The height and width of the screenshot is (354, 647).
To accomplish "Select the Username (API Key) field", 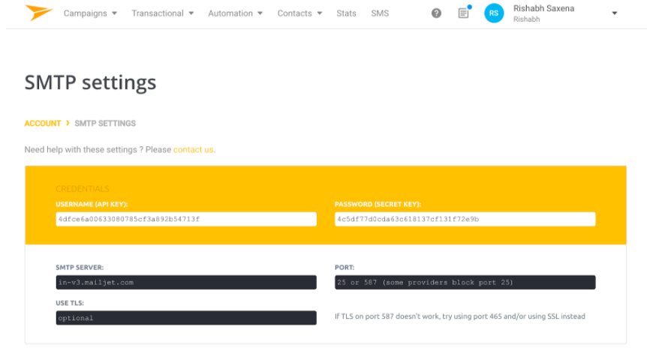I will 186,219.
